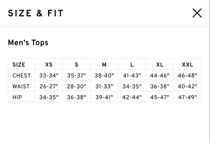
Task: Click the WAIST row label
Action: (x=22, y=86)
